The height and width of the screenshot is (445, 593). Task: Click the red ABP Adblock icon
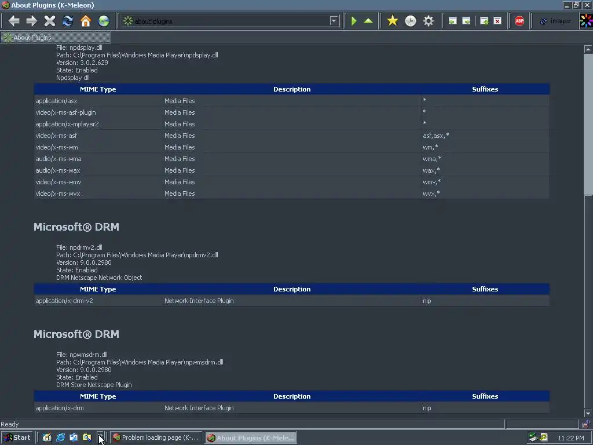pyautogui.click(x=519, y=21)
